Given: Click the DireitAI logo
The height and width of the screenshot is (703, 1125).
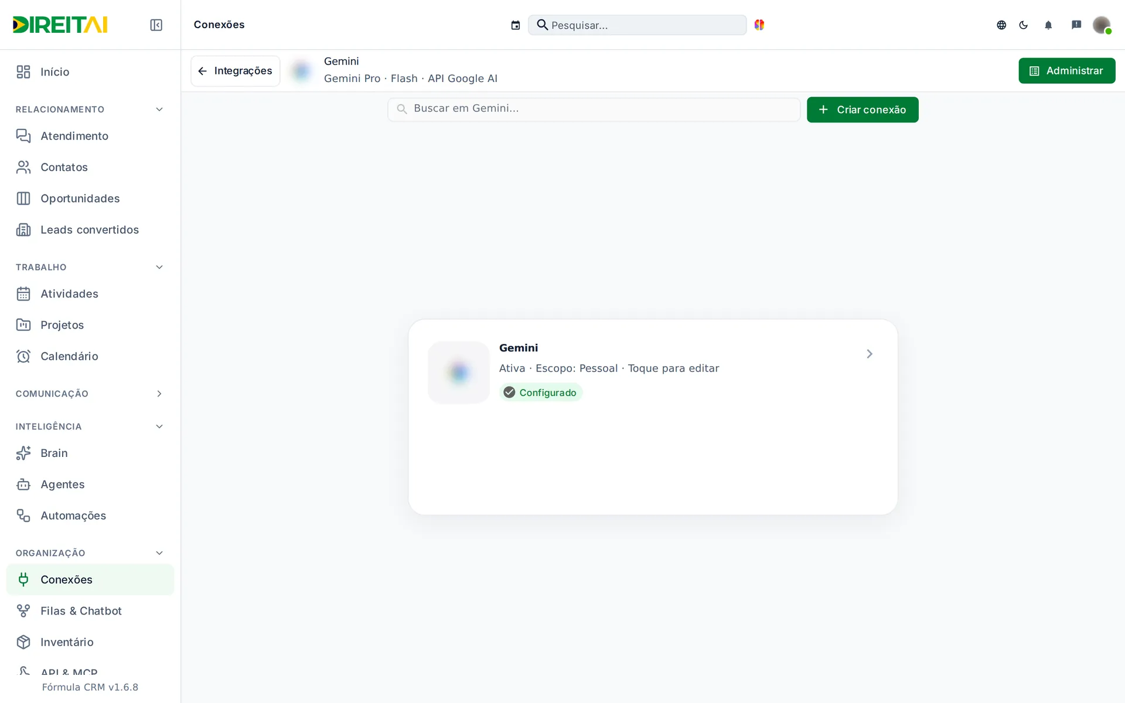Looking at the screenshot, I should 60,25.
